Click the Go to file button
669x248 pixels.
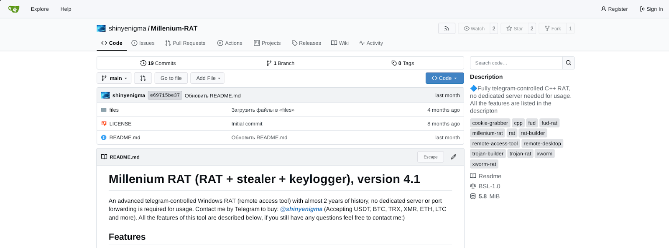pyautogui.click(x=171, y=78)
